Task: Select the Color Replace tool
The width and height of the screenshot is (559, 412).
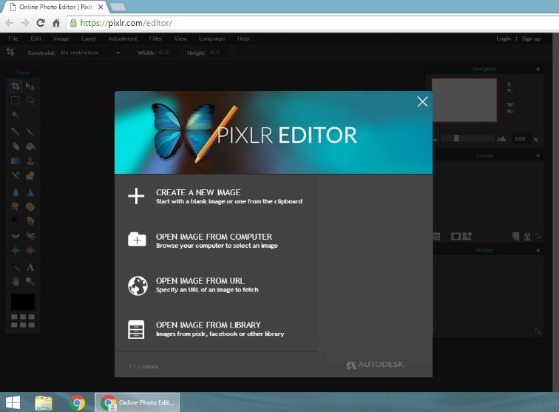Action: pyautogui.click(x=16, y=175)
